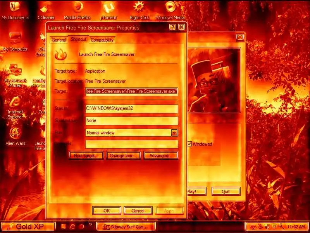Open Mozilla Firefox desktop shortcut
The width and height of the screenshot is (310, 233).
click(x=77, y=10)
